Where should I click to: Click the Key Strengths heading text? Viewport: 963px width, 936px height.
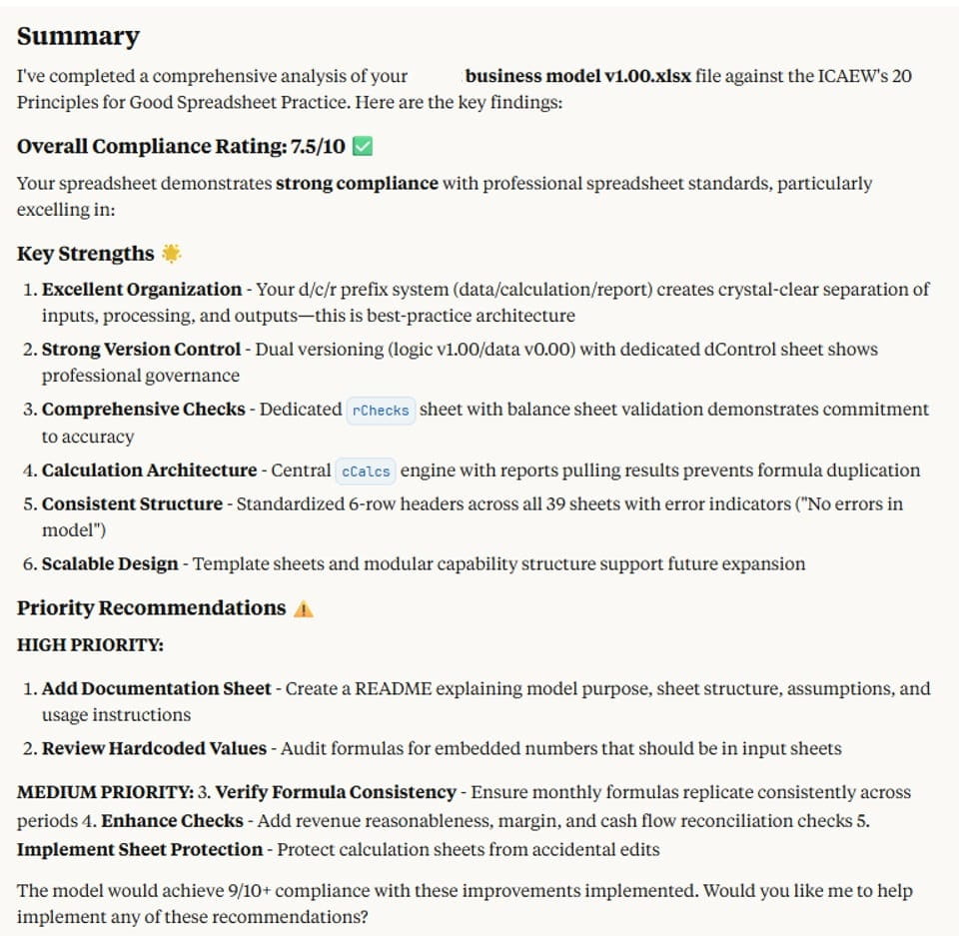pos(86,254)
